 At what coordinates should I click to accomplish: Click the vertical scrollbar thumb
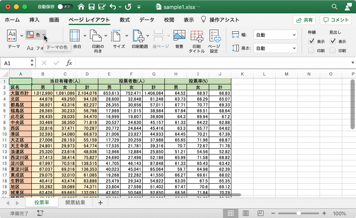tap(353, 104)
